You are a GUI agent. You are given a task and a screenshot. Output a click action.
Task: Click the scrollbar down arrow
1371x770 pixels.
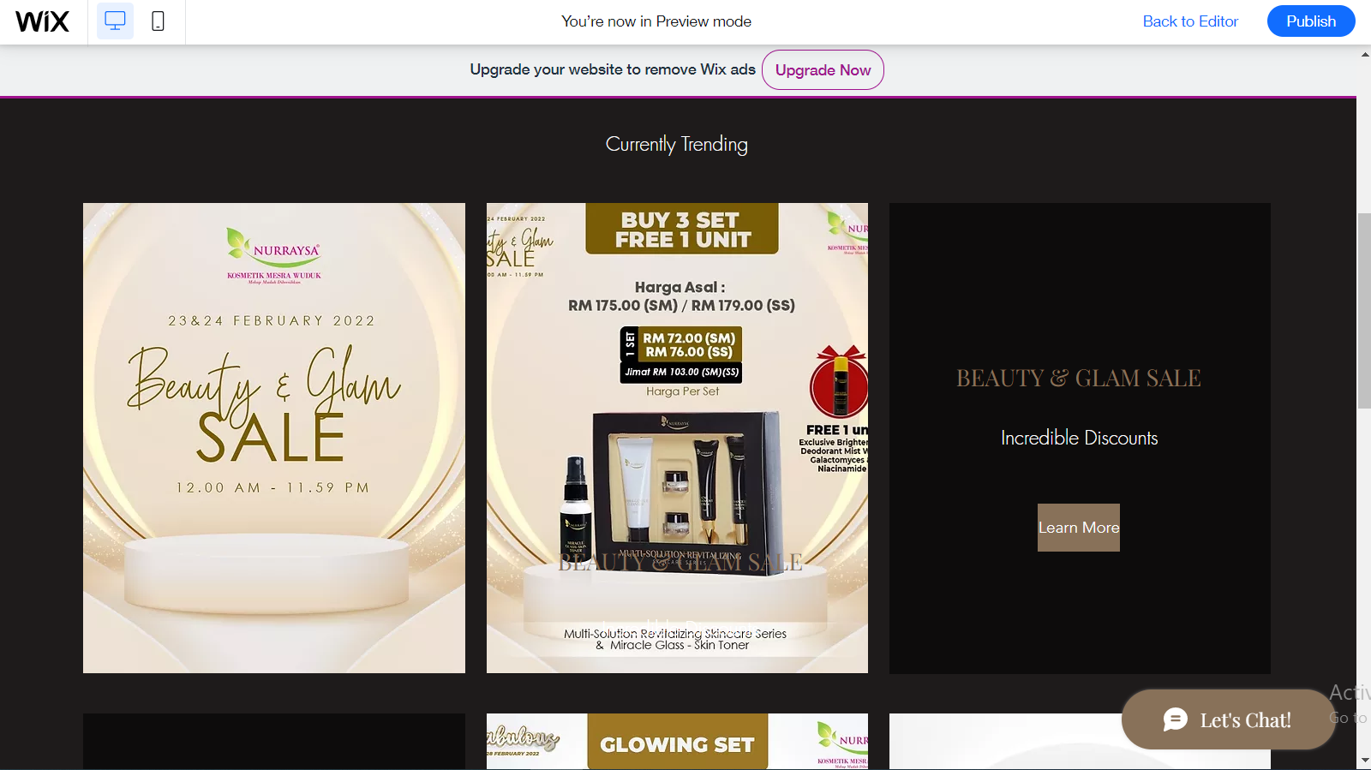[1364, 761]
